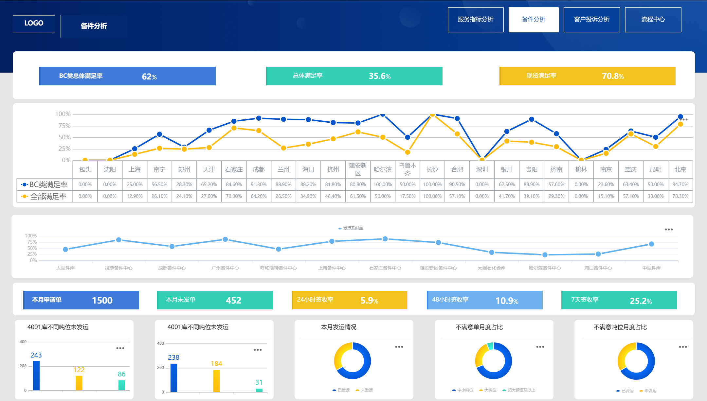Open more options on the satisfaction rate chart

(684, 119)
